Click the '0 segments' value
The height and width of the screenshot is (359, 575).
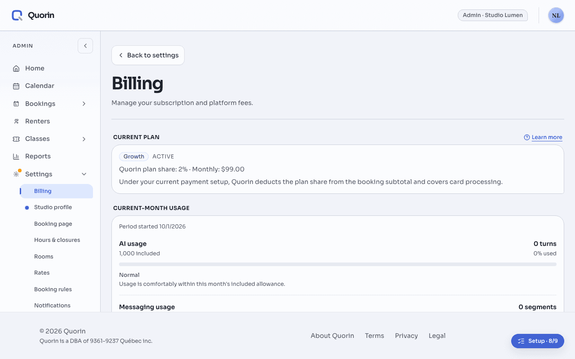(x=537, y=307)
